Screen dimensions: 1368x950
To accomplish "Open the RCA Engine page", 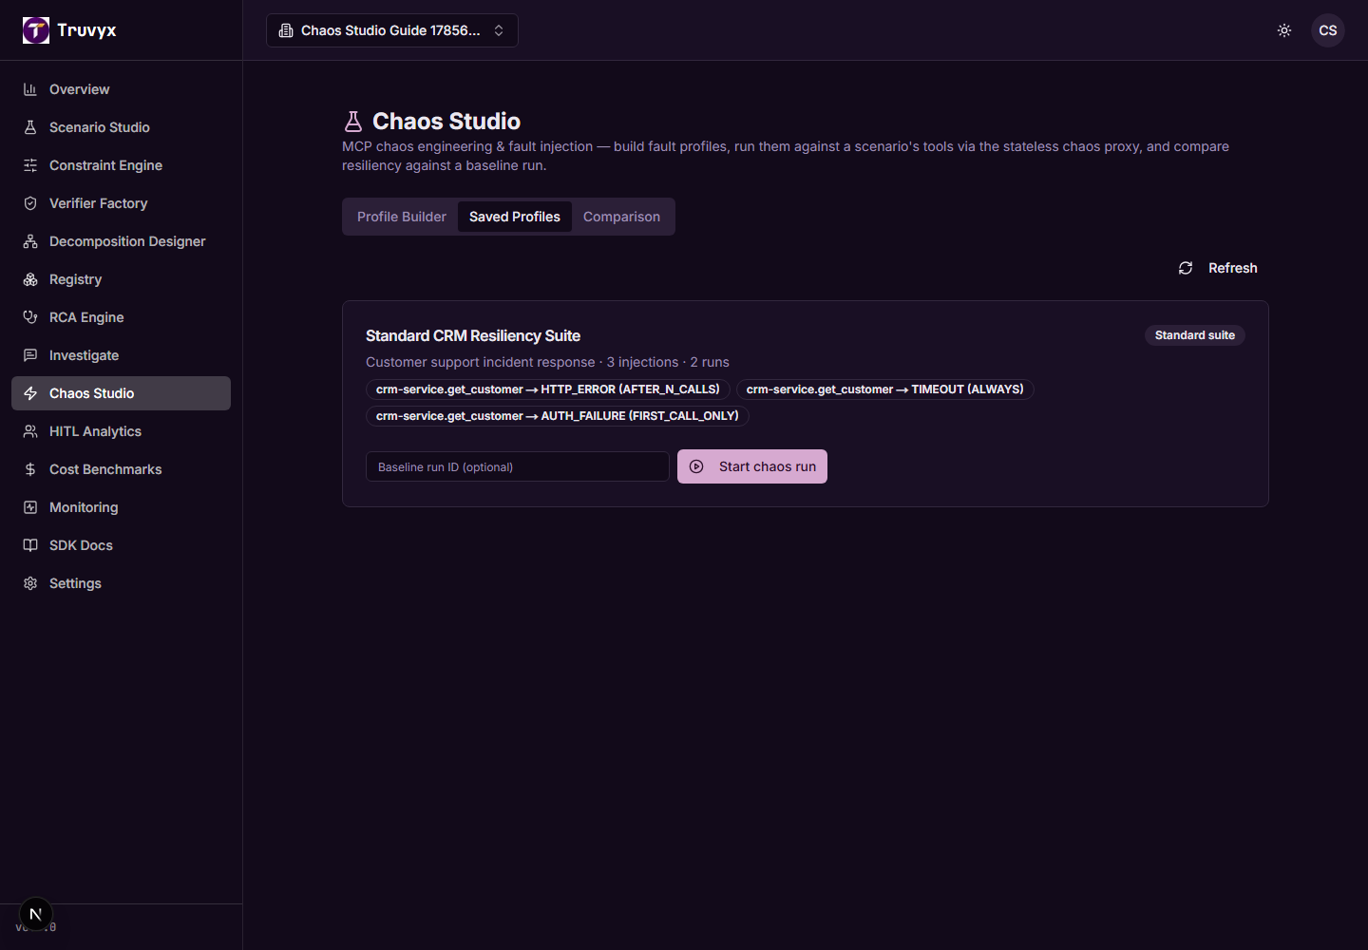I will point(121,317).
